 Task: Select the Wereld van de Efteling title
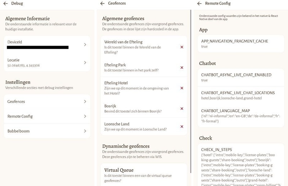(123, 42)
